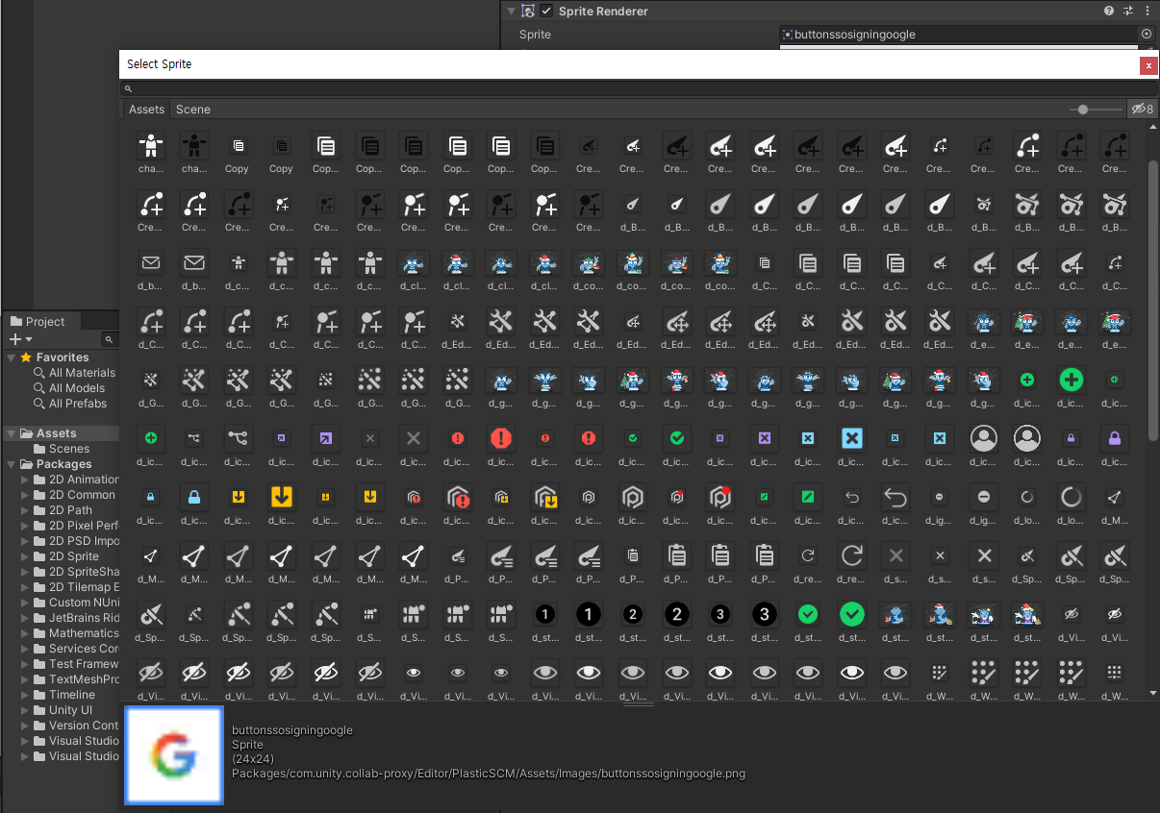Disable the Sprite Renderer component checkbox
The image size is (1160, 813).
click(x=546, y=11)
